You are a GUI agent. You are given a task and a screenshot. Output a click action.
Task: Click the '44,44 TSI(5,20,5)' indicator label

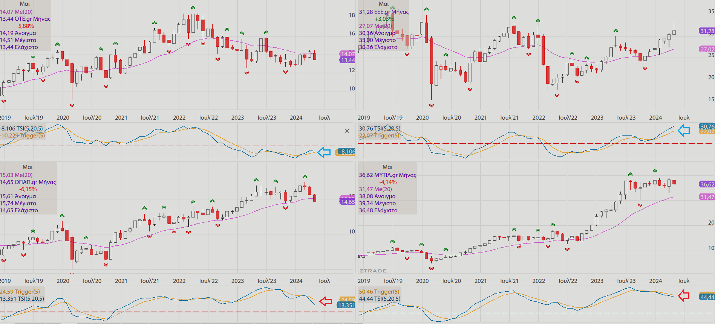[380, 299]
